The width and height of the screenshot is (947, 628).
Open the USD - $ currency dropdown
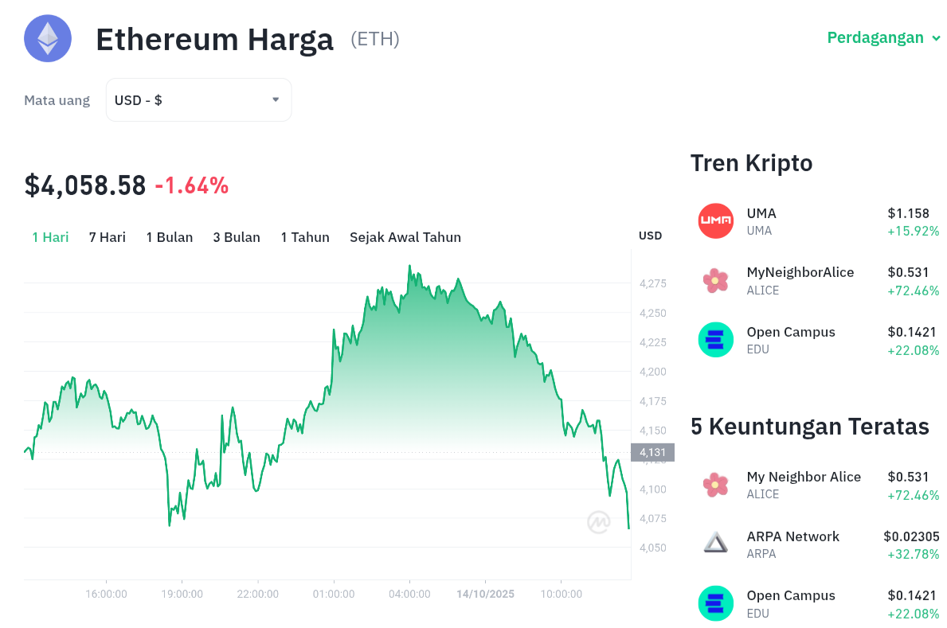point(198,100)
